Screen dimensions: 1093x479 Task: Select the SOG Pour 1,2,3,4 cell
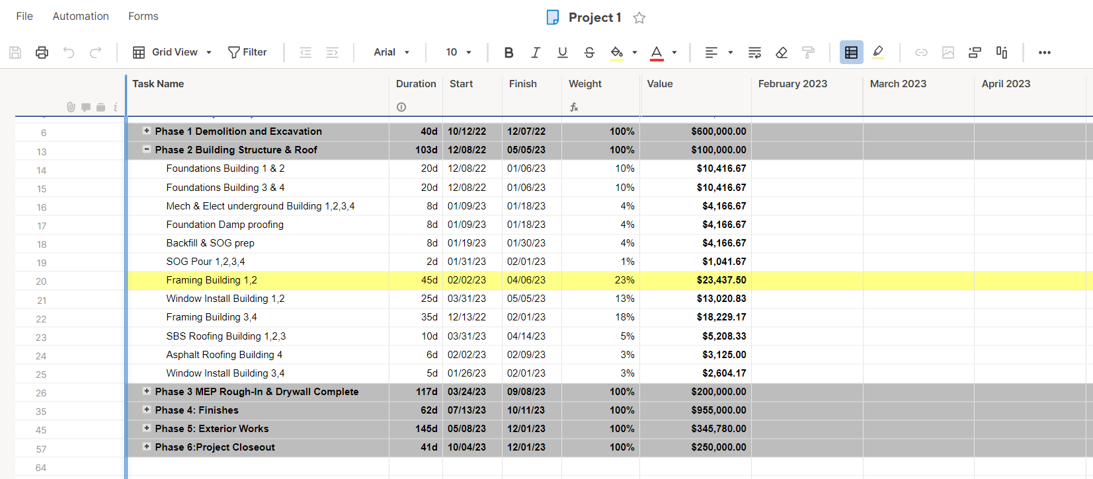tap(258, 262)
